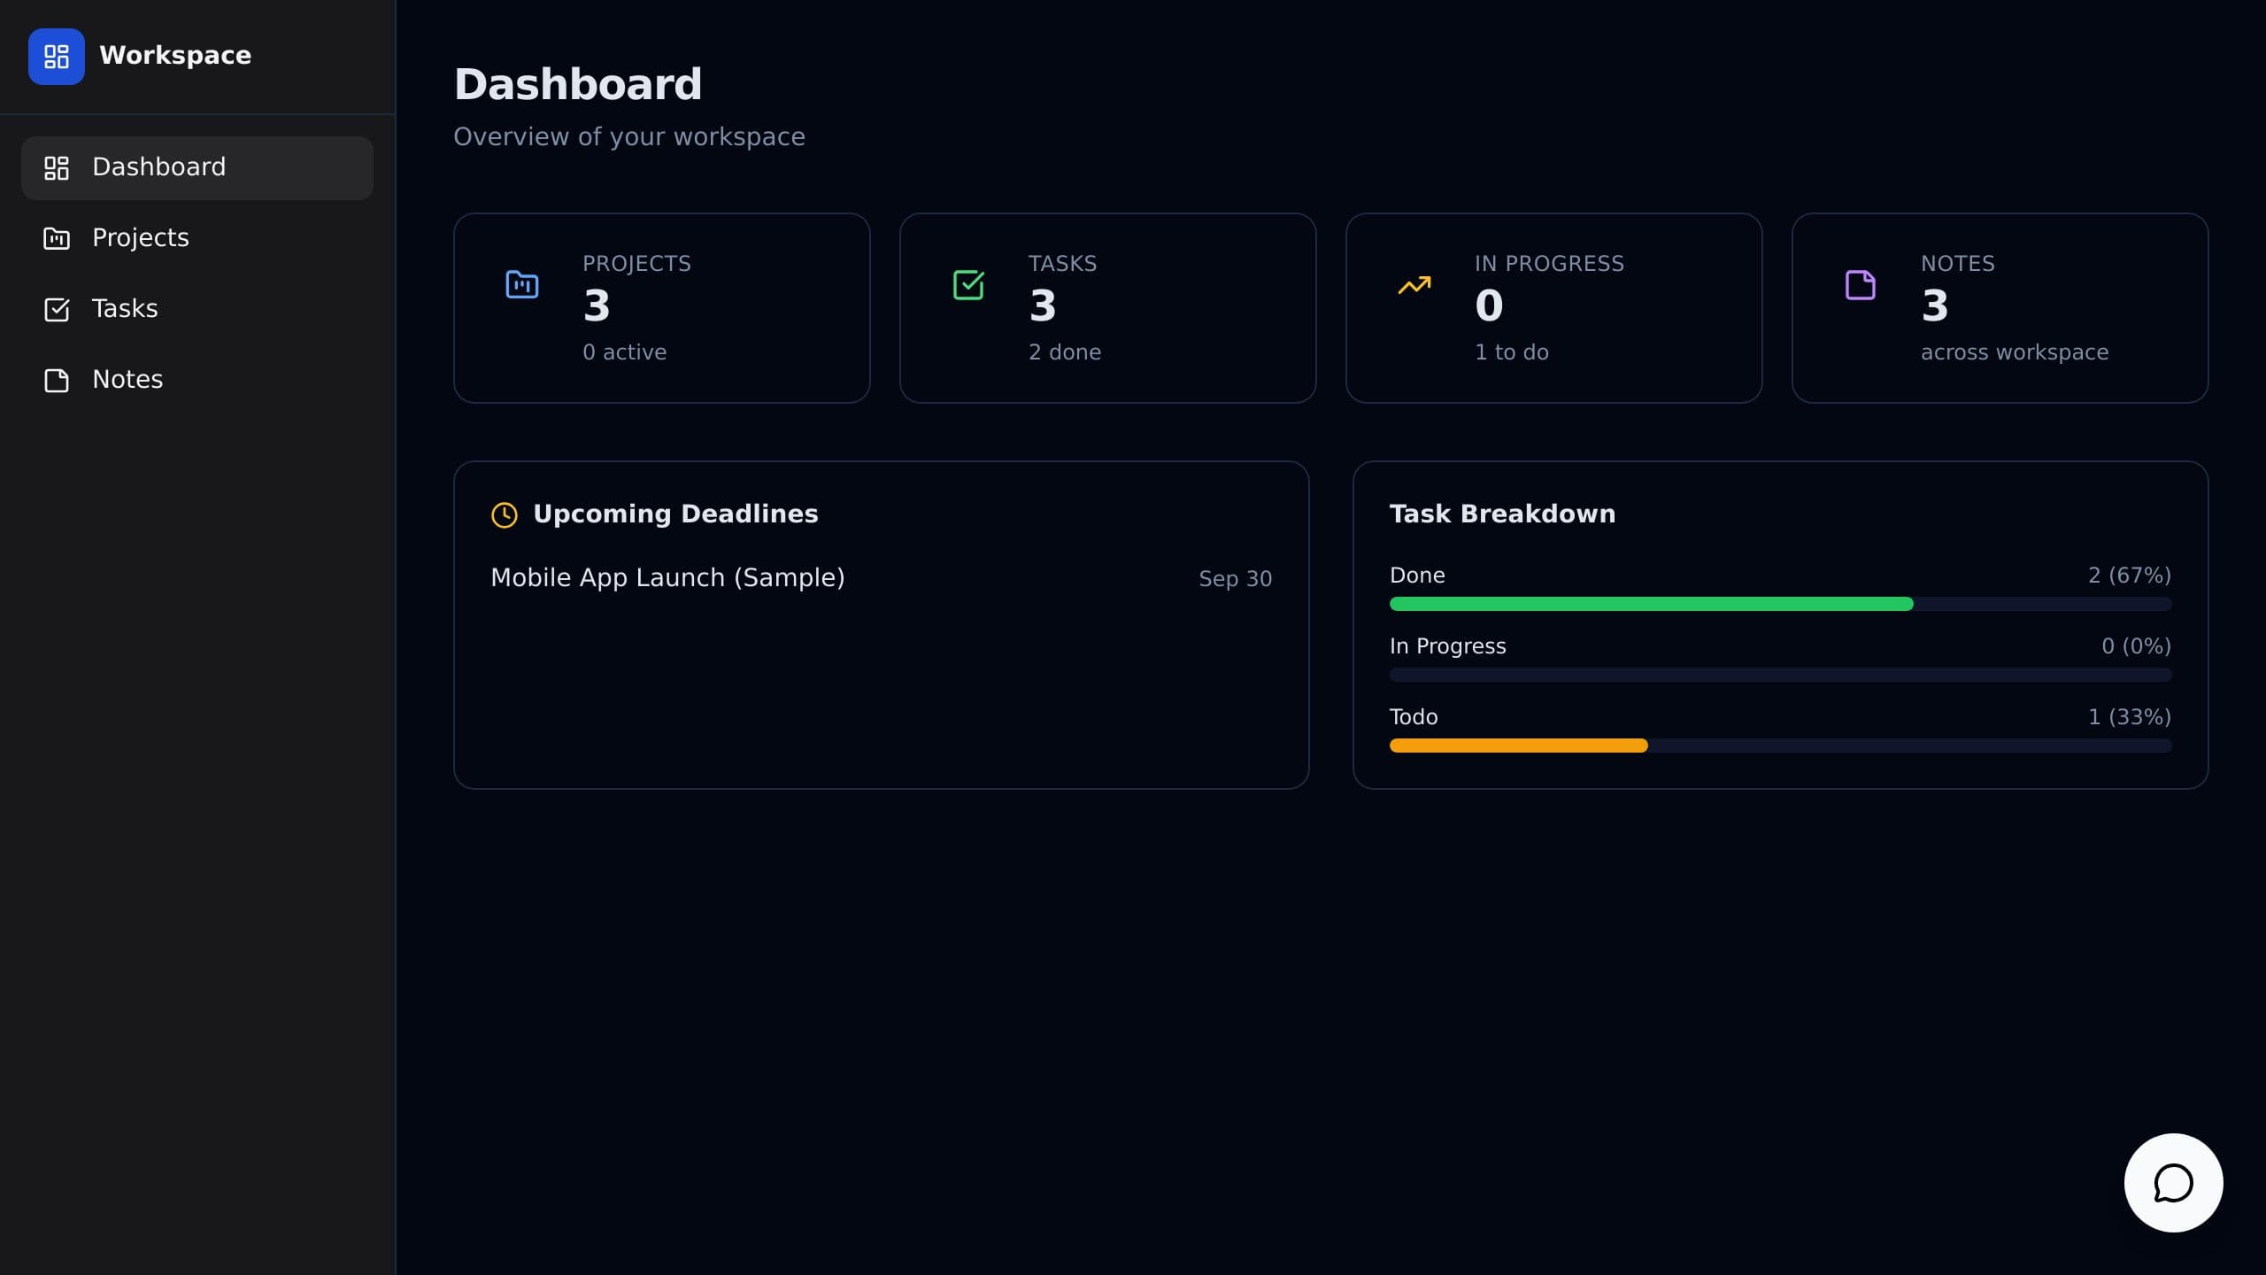Click the Workspace title text

(x=175, y=56)
